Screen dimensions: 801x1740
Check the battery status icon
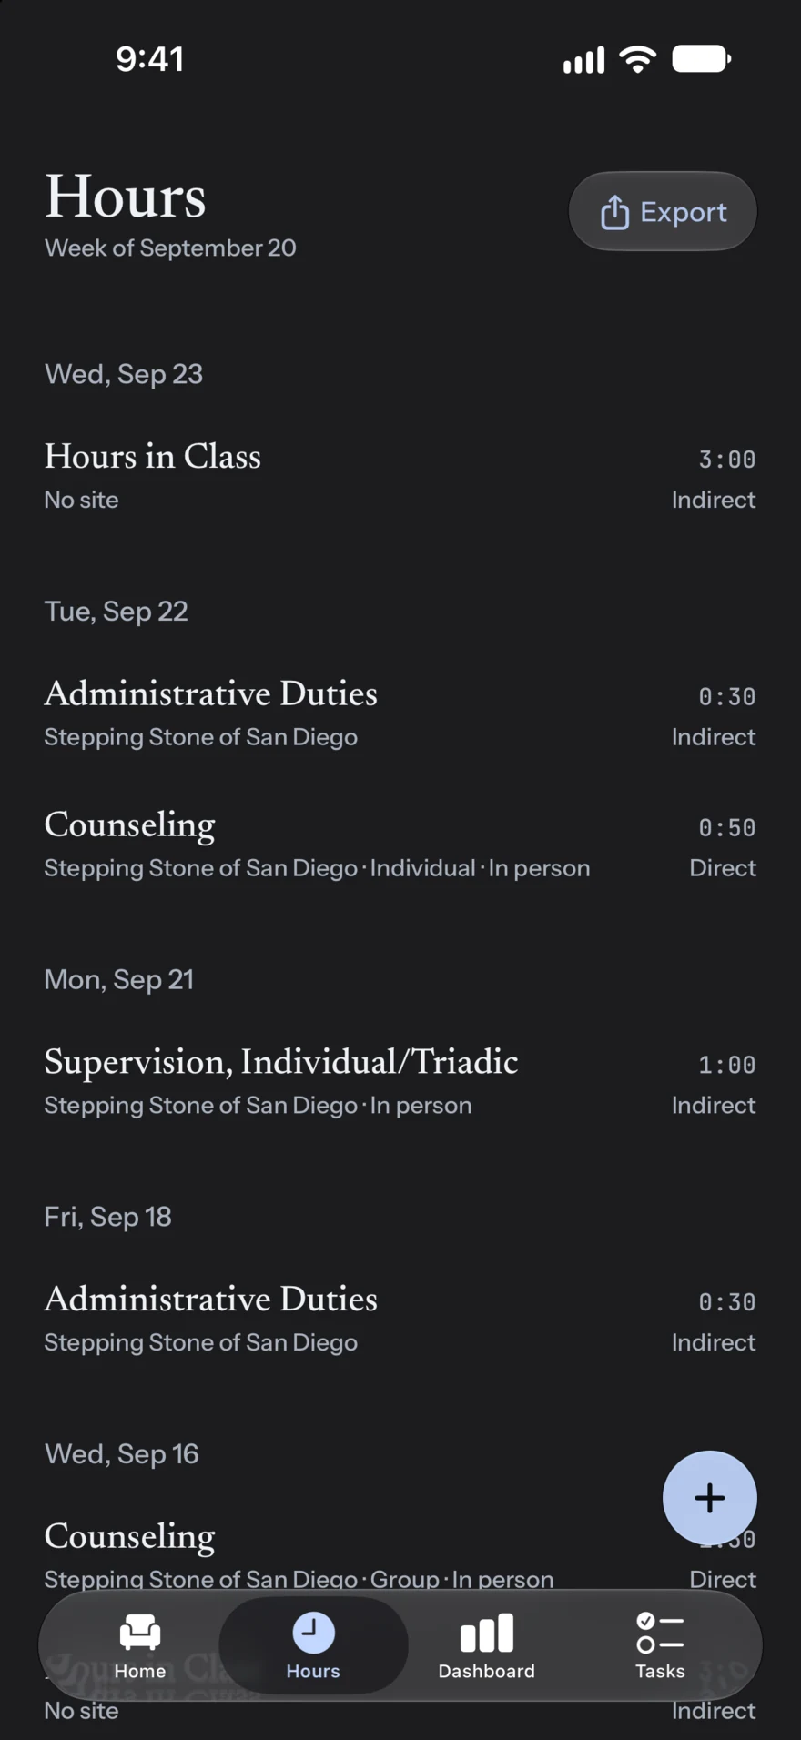coord(701,59)
